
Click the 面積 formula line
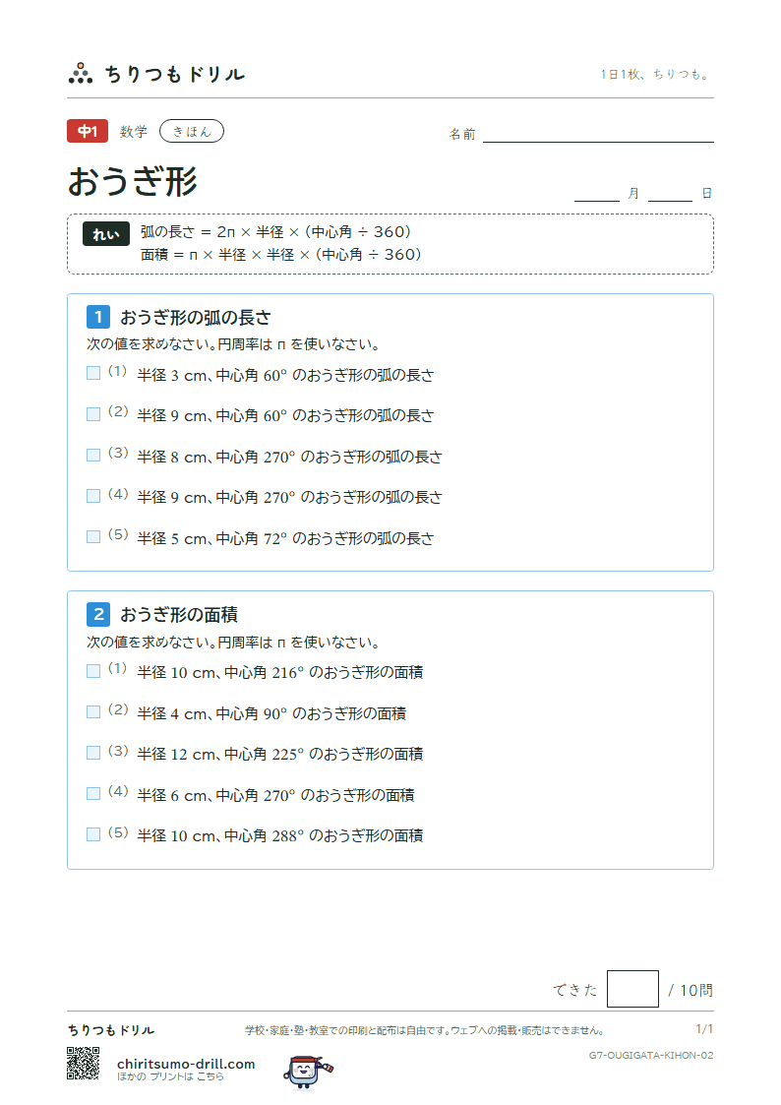(x=280, y=255)
